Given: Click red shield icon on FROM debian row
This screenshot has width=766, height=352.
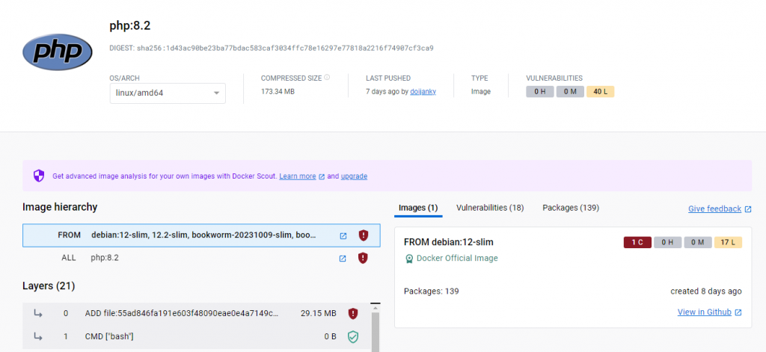Looking at the screenshot, I should (x=363, y=235).
